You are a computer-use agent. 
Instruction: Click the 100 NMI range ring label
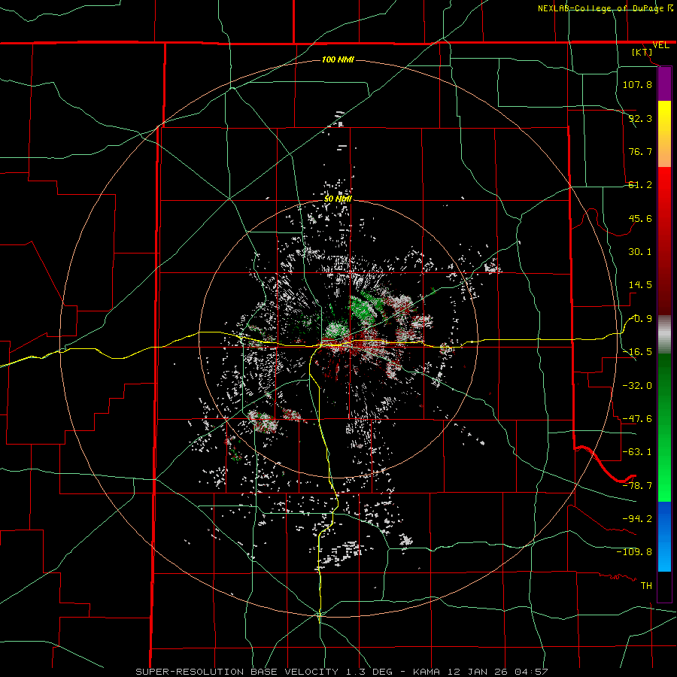tap(338, 59)
